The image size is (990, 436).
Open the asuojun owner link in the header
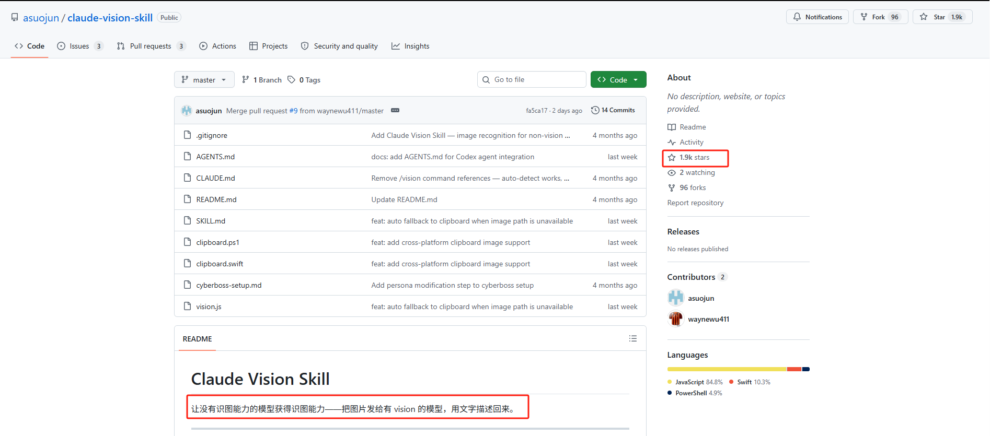pos(41,18)
